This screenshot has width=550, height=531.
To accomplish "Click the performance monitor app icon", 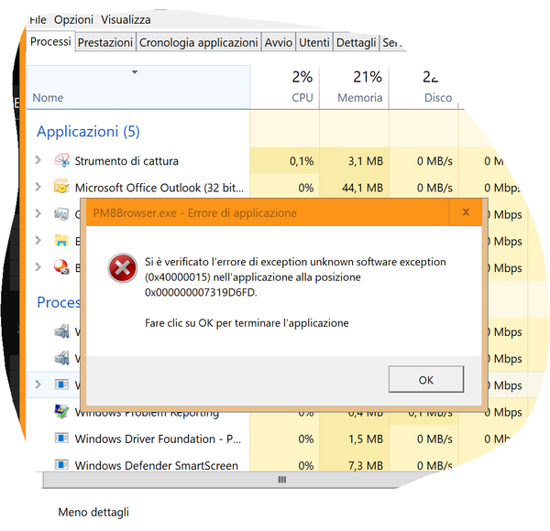I will [x=61, y=213].
